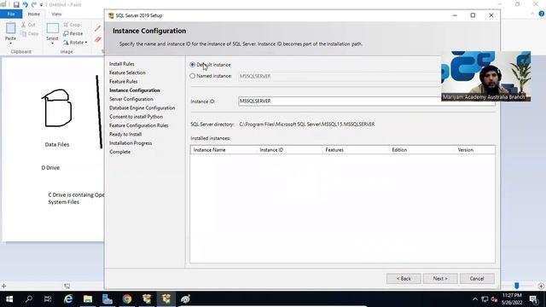Screen dimensions: 546x307
Task: Open the Rotate dropdown in Paint
Action: pyautogui.click(x=75, y=43)
